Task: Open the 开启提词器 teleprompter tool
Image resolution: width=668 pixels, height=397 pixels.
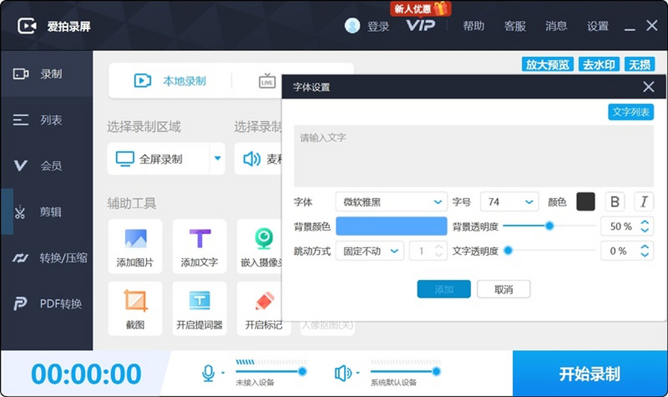Action: 199,308
